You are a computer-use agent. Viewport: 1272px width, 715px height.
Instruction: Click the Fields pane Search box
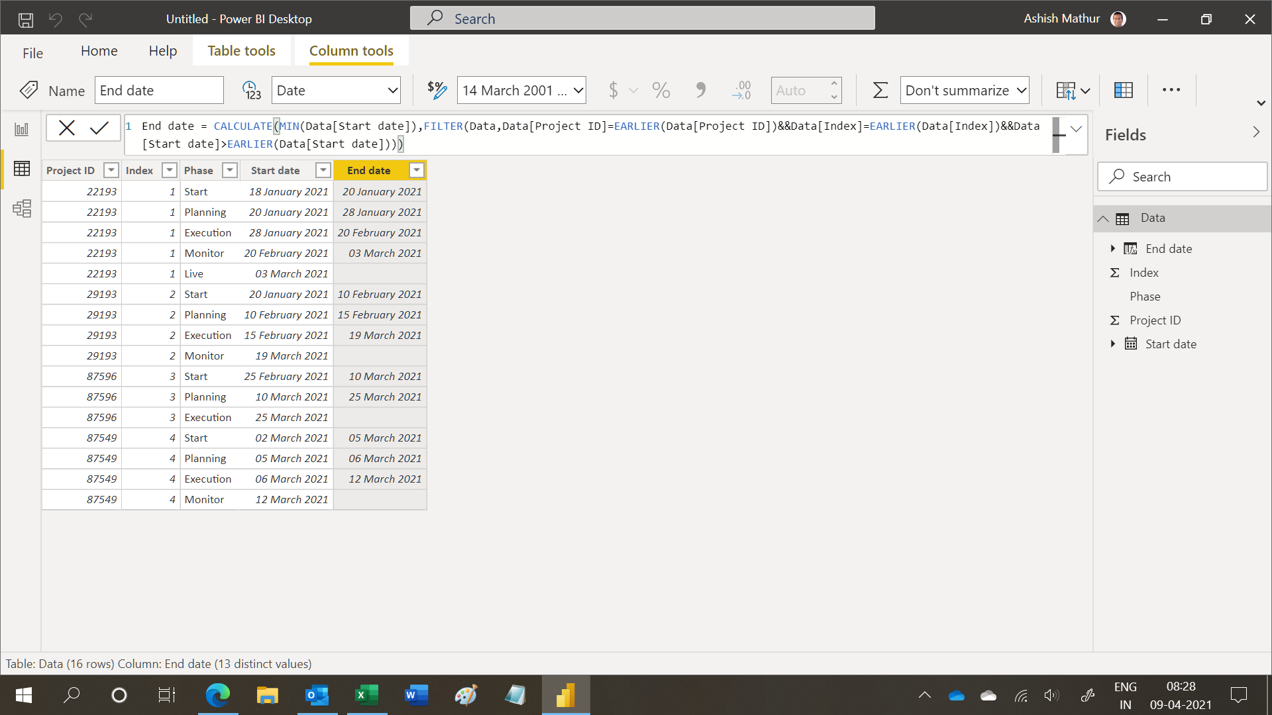click(1182, 177)
